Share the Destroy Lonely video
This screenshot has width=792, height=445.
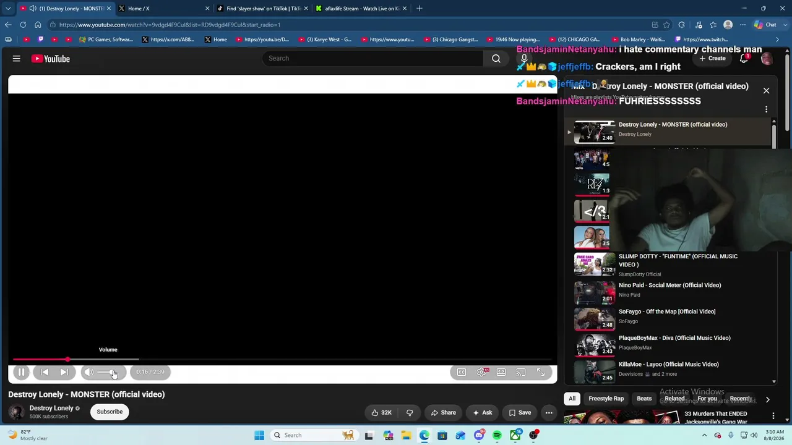[443, 412]
